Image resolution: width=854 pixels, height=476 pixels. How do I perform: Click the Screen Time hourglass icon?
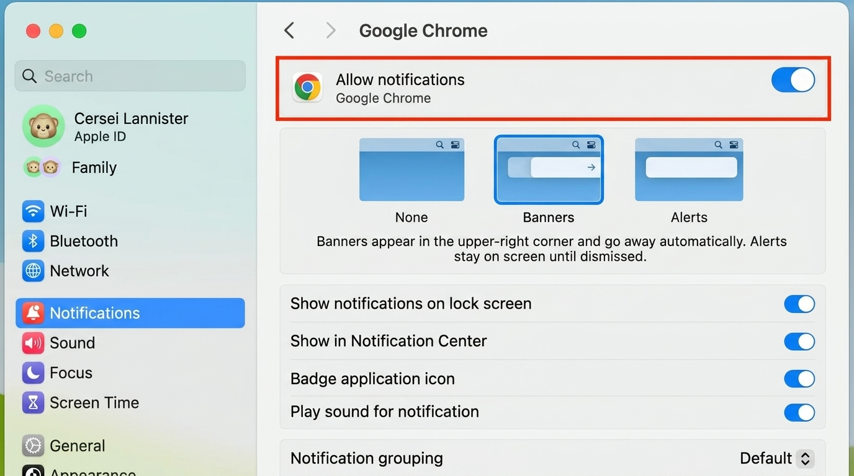(x=33, y=403)
